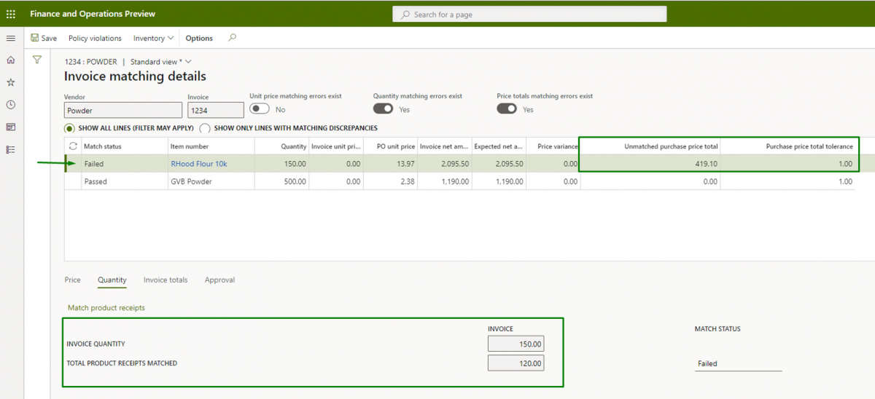Toggle Quantity matching errors exist
The image size is (875, 399).
point(383,108)
